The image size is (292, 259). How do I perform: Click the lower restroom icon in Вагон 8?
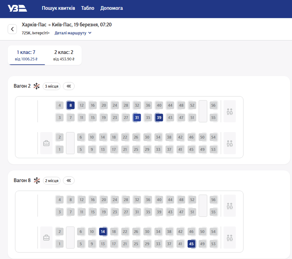point(230,238)
